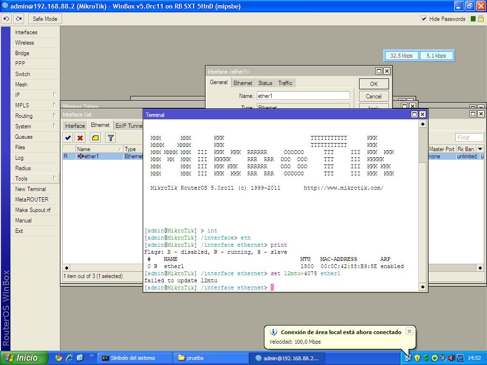Image resolution: width=487 pixels, height=365 pixels.
Task: Click the funnel filter icon
Action: pos(110,137)
